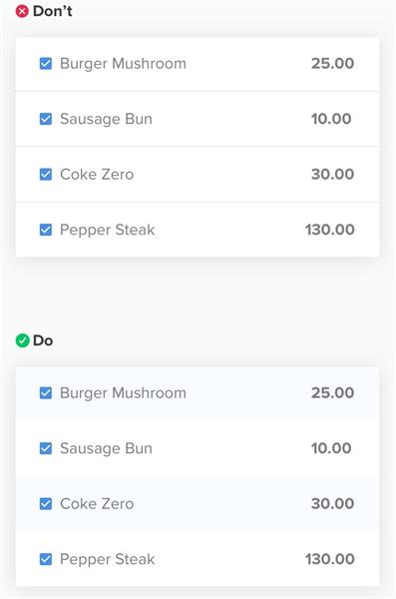
Task: Uncheck Burger Mushroom in the Do list
Action: pyautogui.click(x=46, y=392)
